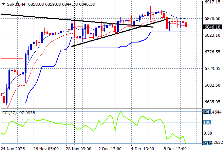Image resolution: width=224 pixels, height=153 pixels.
Task: Select the 28 Nov 09:00 time label
Action: click(x=78, y=149)
